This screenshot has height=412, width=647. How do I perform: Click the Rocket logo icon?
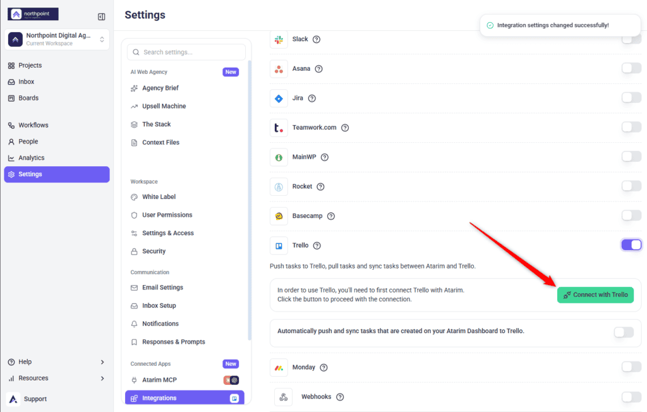(279, 186)
